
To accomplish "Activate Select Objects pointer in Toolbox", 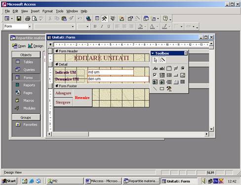I will tap(155, 60).
